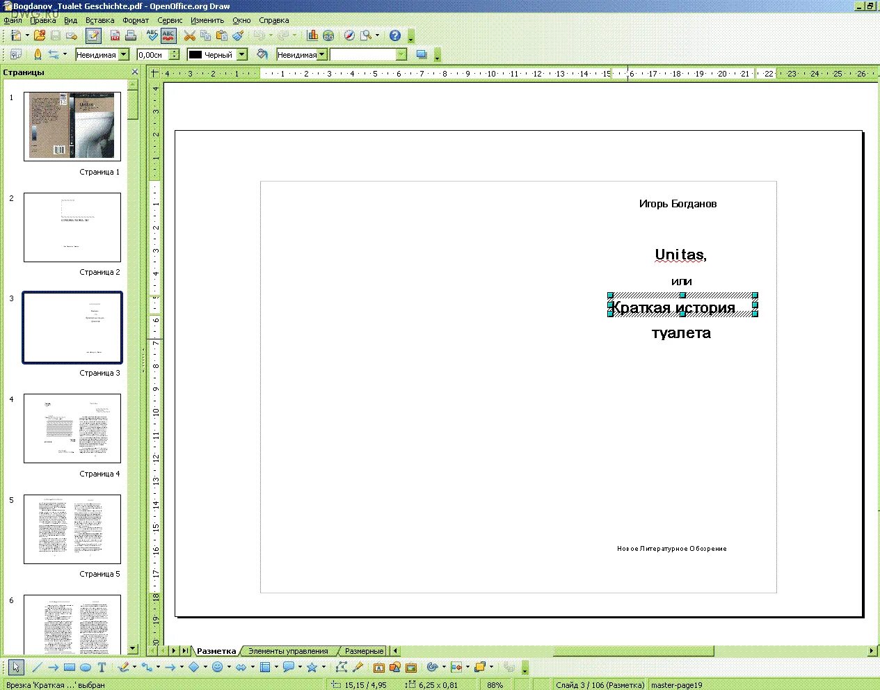Open New document type dropdown arrow
Image resolution: width=880 pixels, height=690 pixels.
(27, 35)
